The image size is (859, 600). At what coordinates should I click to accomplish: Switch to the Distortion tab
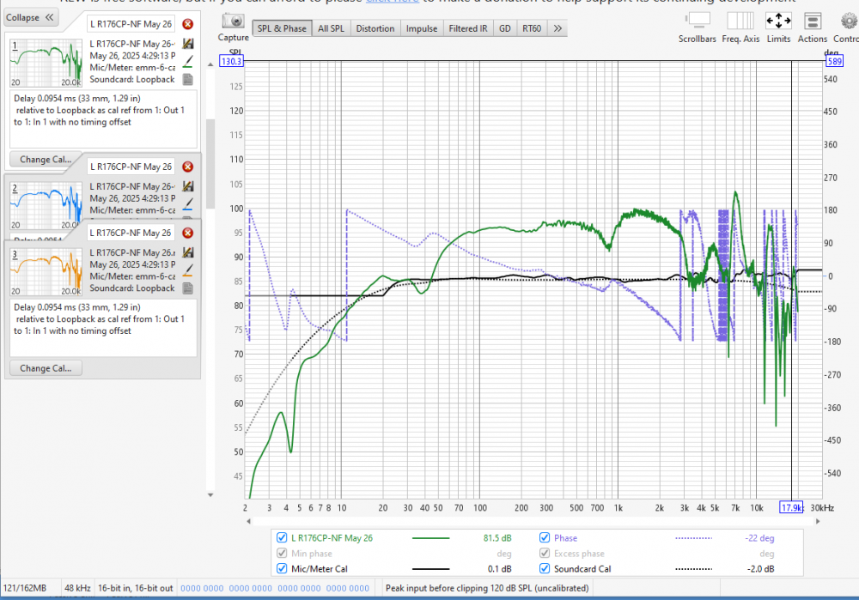point(375,28)
